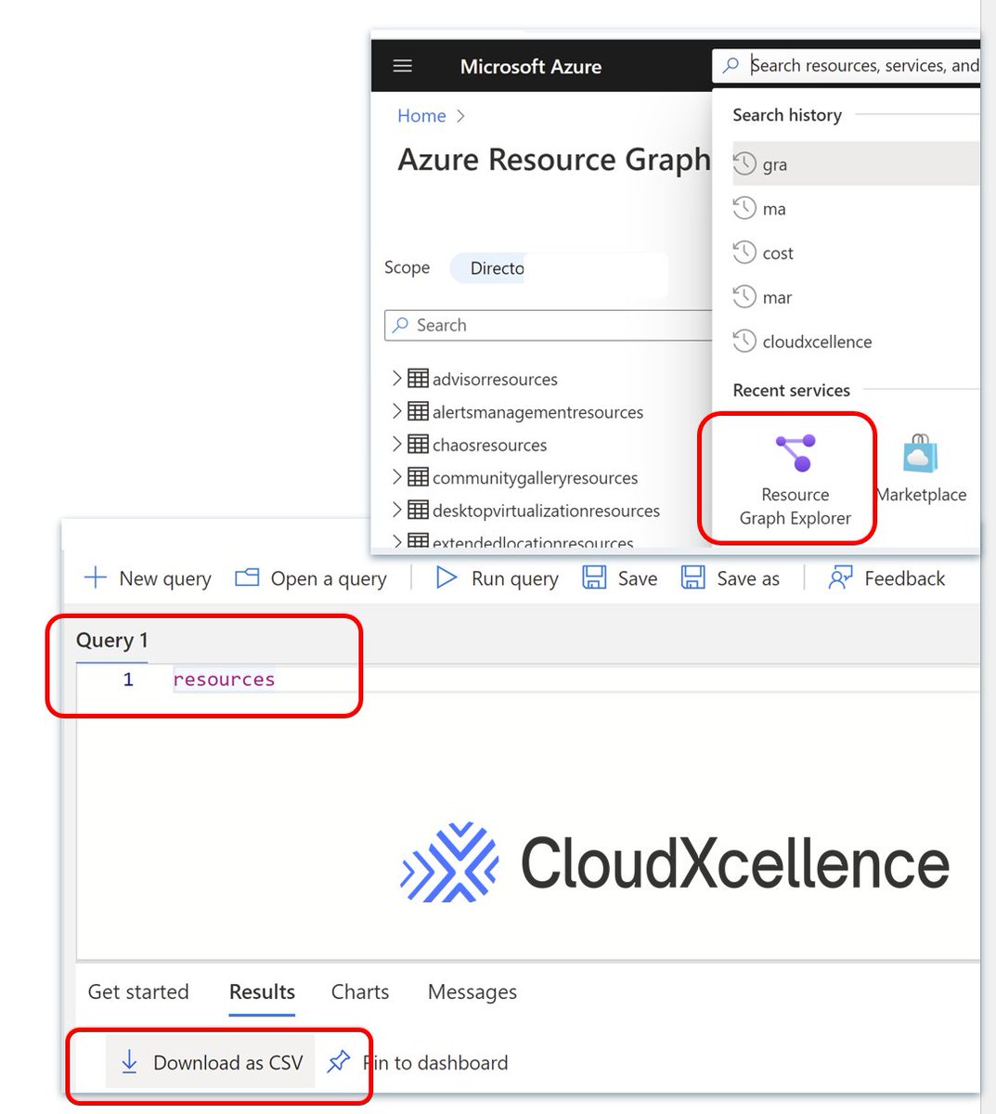
Task: Open the Azure hamburger menu
Action: (402, 66)
